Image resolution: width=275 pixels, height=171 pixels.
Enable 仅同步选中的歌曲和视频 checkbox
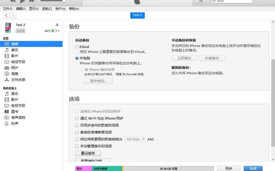pyautogui.click(x=77, y=125)
